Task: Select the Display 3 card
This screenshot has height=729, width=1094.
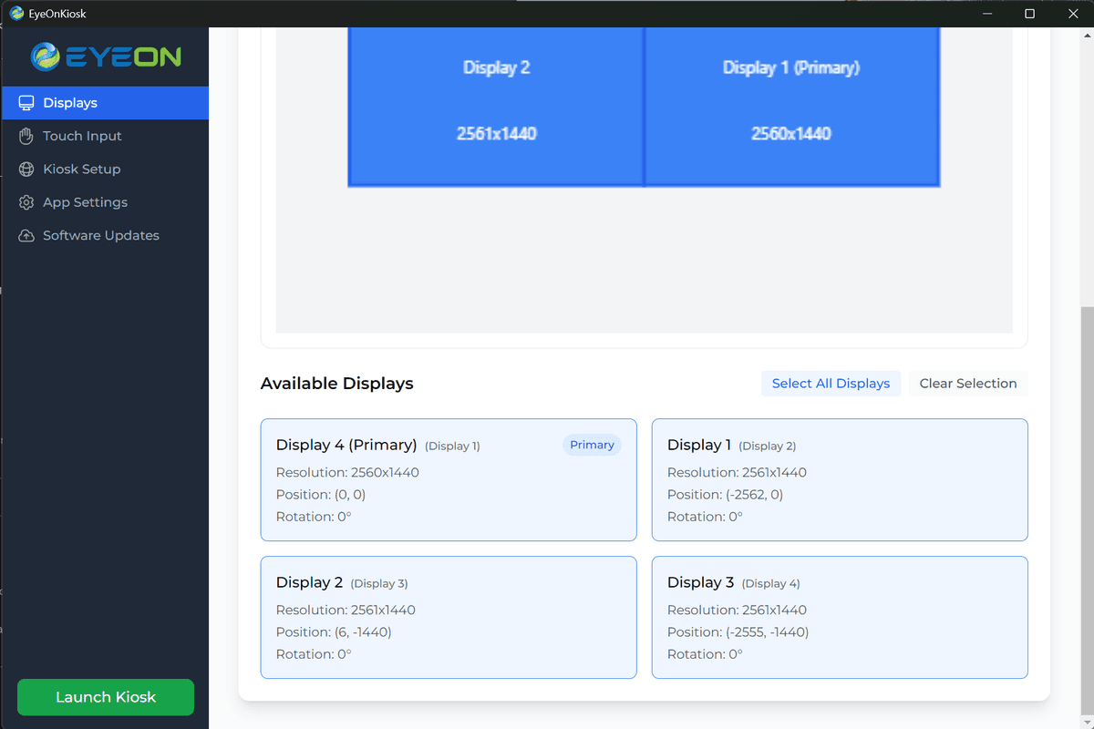Action: (x=839, y=617)
